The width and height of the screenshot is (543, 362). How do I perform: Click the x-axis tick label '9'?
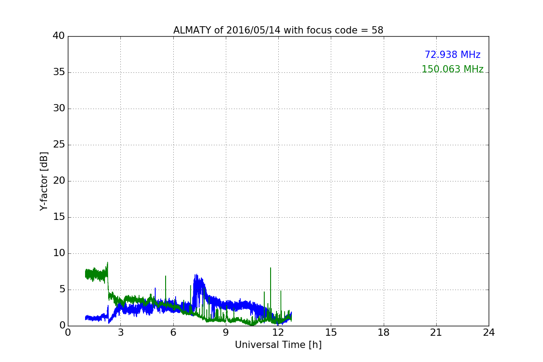[226, 332]
